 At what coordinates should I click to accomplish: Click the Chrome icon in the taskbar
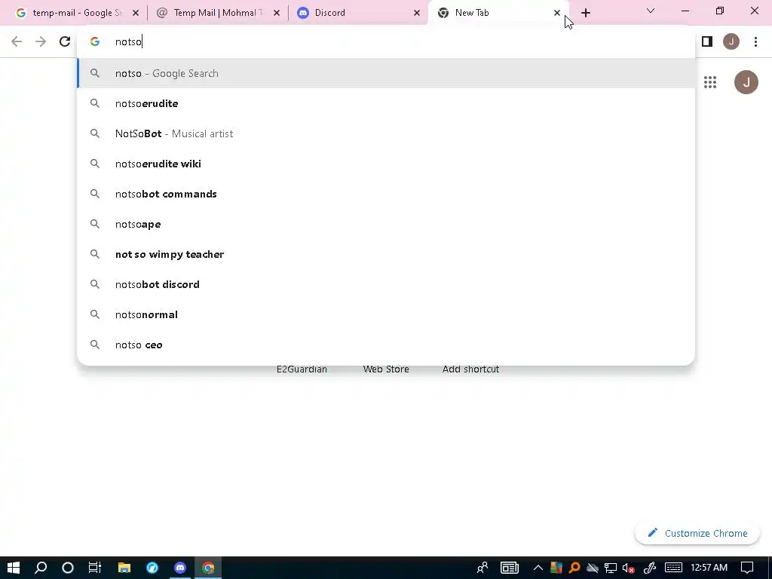208,568
